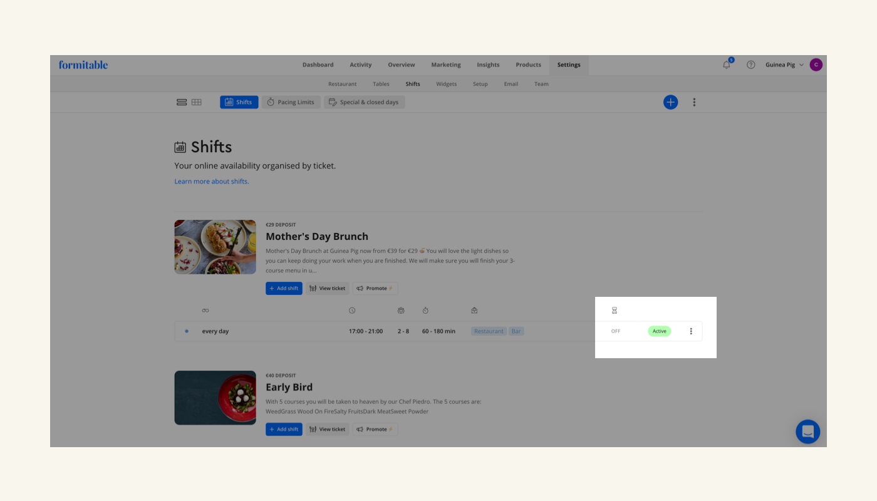Image resolution: width=877 pixels, height=501 pixels.
Task: Switch to list view layout
Action: point(182,102)
